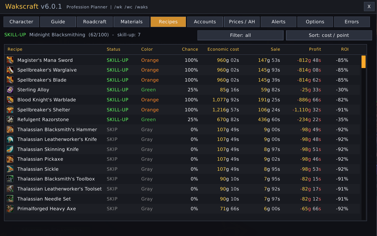Click the Spellbreaker's Shelter icon
Screen dimensions: 377x236
pos(10,110)
